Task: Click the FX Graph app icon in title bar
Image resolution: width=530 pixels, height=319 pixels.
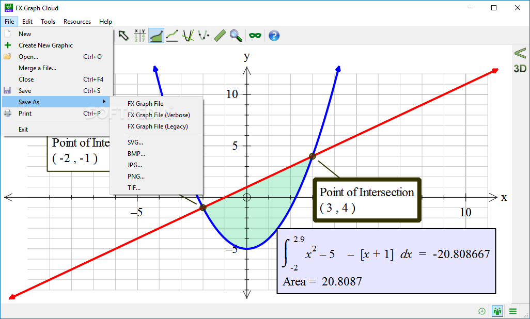Action: (9, 8)
